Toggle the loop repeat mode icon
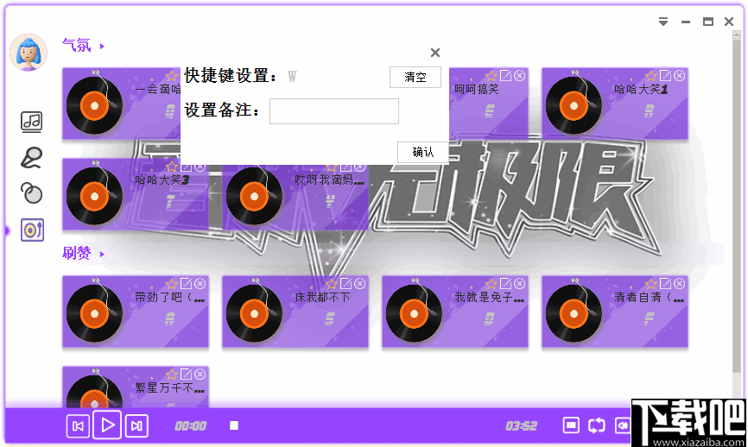This screenshot has width=748, height=447. [x=597, y=425]
